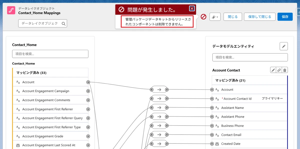This screenshot has height=149, width=300.
Task: Click the Contact_Home Mappings app icon
Action: 11,10
